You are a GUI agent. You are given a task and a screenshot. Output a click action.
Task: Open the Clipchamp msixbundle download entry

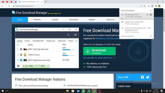136,23
